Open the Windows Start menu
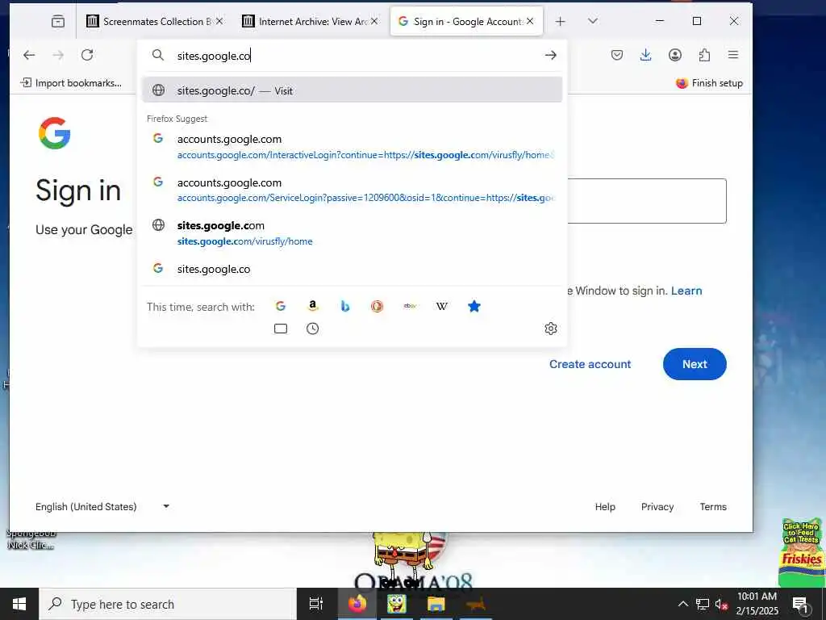Viewport: 826px width, 620px height. [x=19, y=604]
